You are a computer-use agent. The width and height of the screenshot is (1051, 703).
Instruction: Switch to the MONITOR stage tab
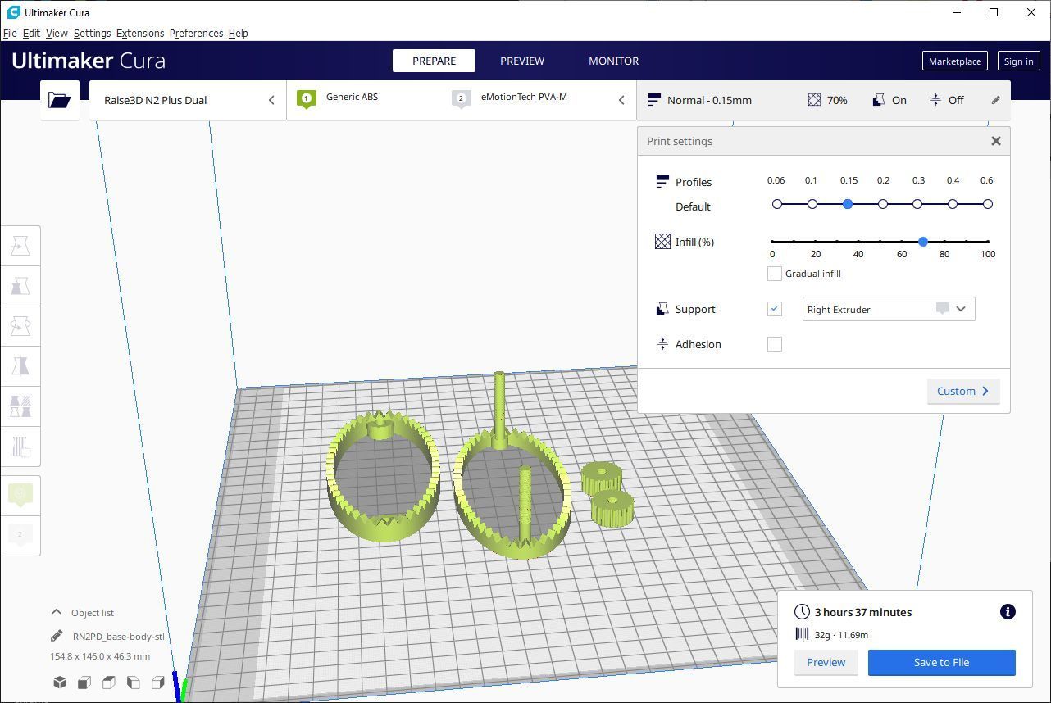coord(613,61)
